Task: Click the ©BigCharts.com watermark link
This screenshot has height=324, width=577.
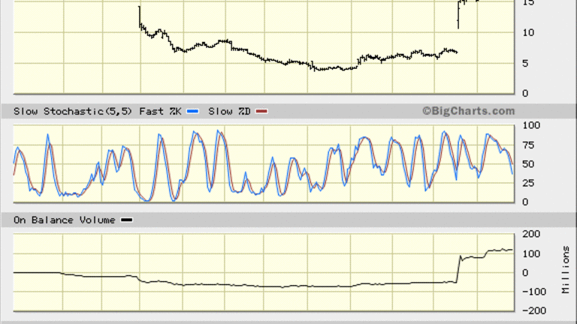Action: coord(468,111)
